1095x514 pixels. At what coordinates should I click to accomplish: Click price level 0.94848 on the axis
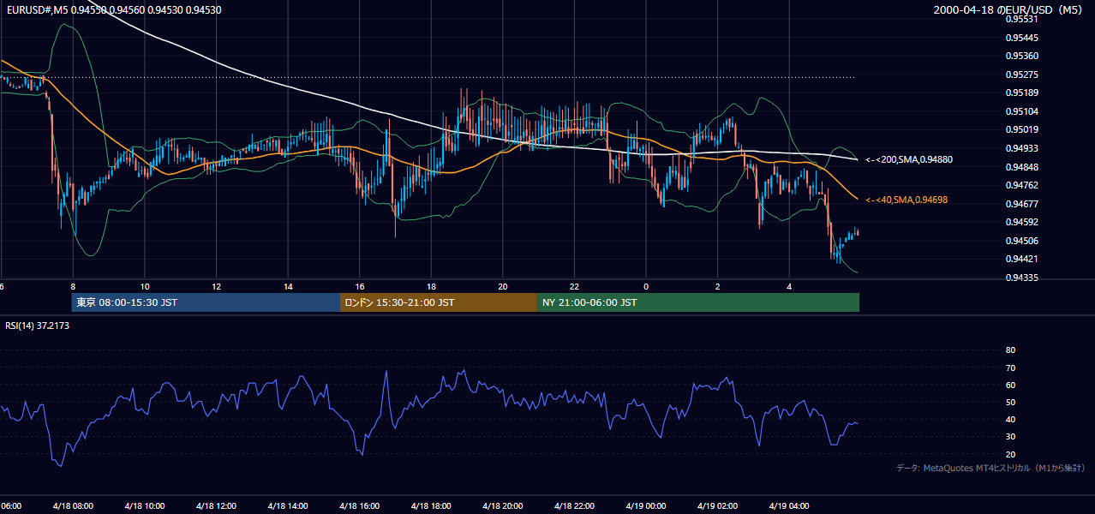tap(1021, 167)
